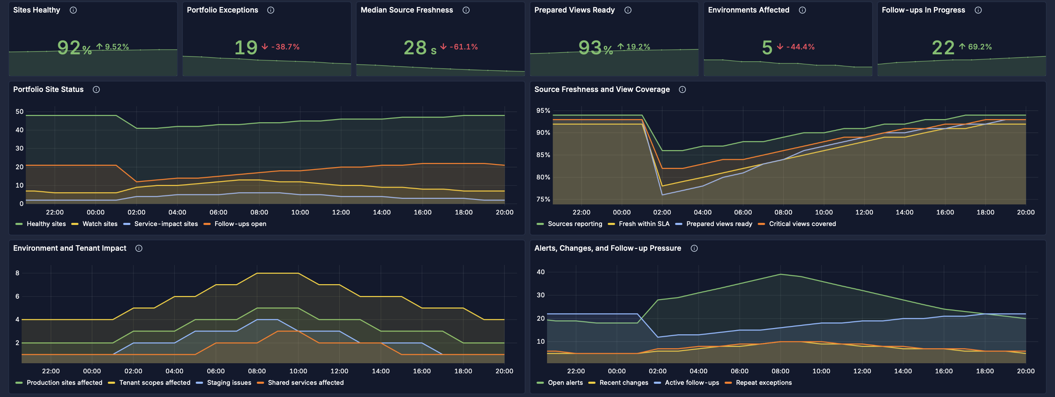Open Prepared Views Ready panel title menu
The height and width of the screenshot is (397, 1055).
575,10
